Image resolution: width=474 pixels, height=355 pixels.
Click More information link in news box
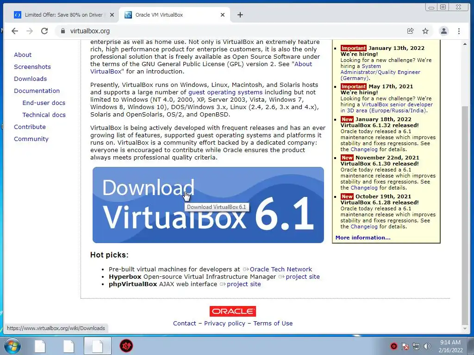[363, 238]
